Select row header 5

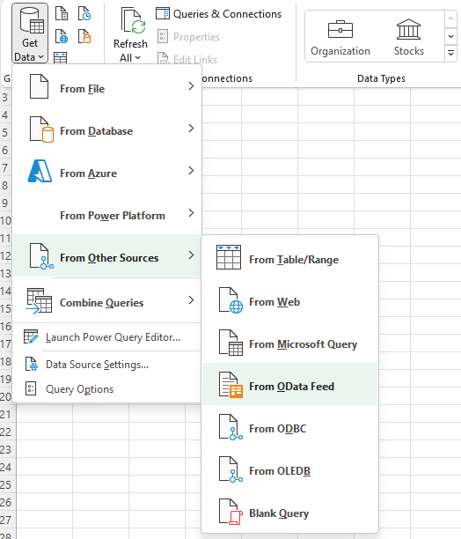(x=5, y=132)
